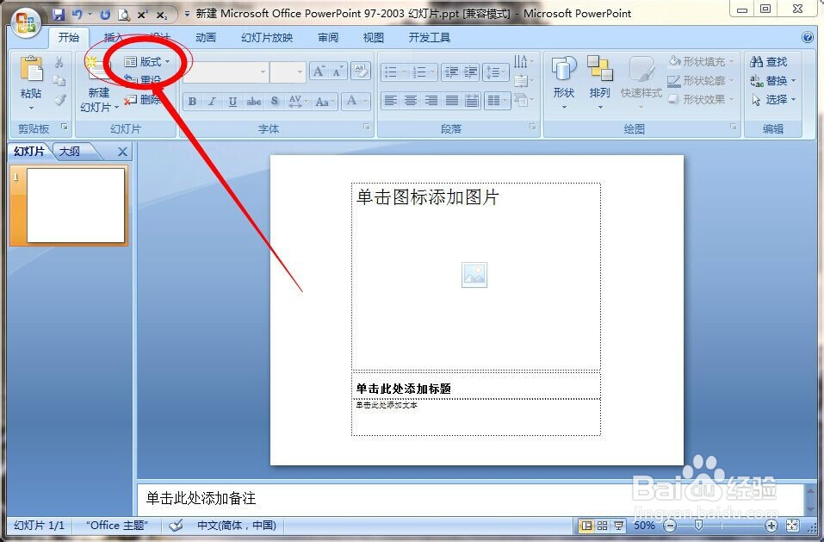Screen dimensions: 824x542
Task: Align text left
Action: click(390, 101)
